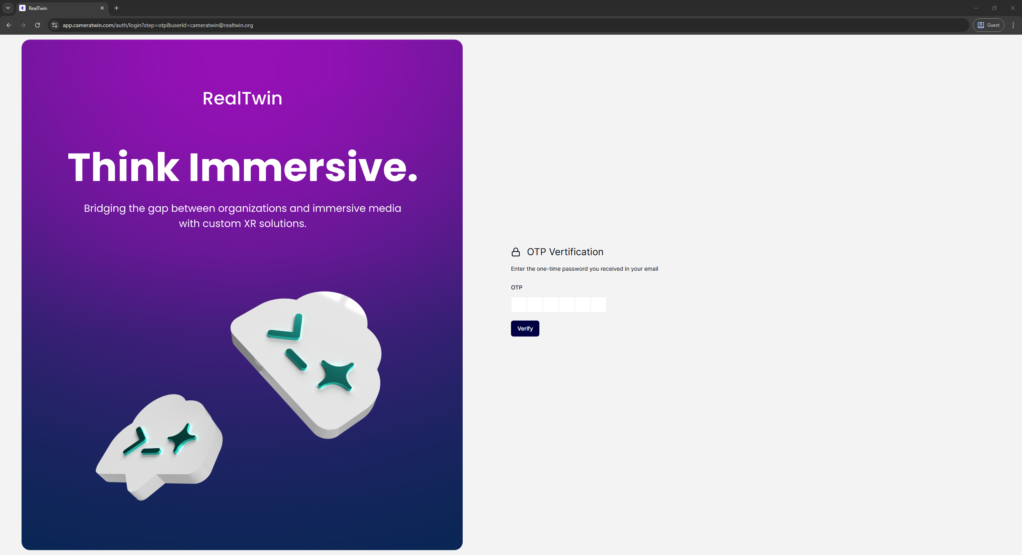Viewport: 1022px width, 555px height.
Task: Open the tab search dropdown
Action: pos(8,8)
